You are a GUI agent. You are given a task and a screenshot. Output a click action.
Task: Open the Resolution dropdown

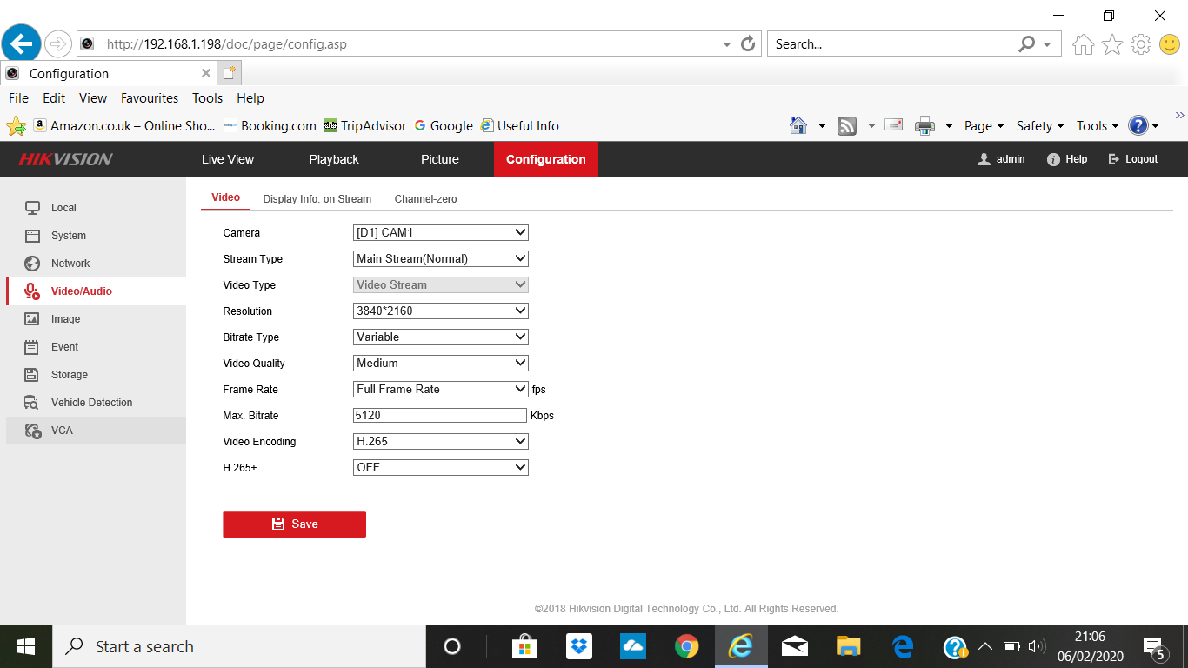tap(440, 311)
